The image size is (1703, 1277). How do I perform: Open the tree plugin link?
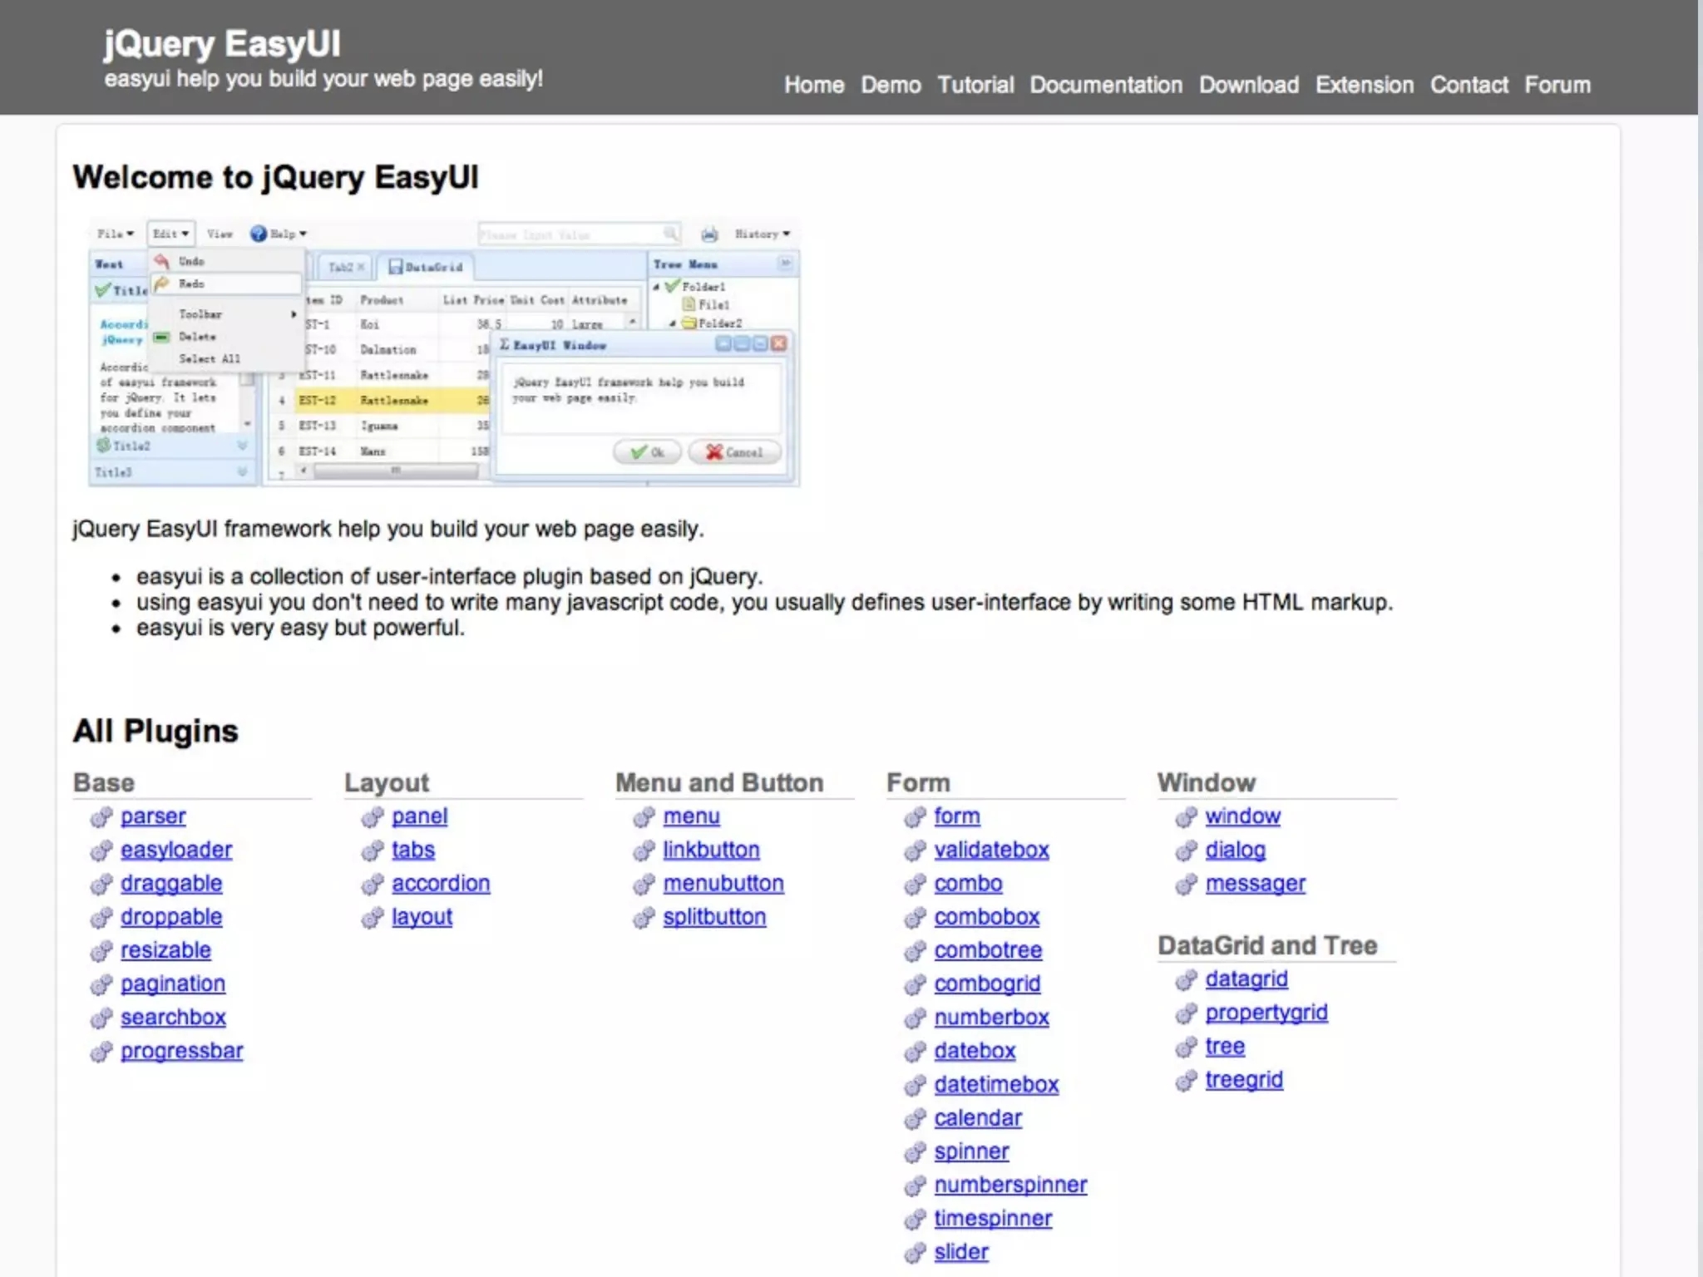tap(1225, 1047)
